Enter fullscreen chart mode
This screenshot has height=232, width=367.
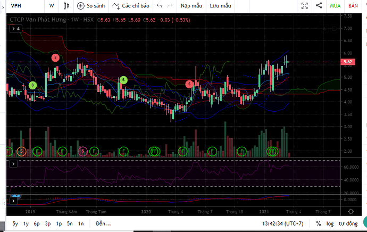click(304, 5)
